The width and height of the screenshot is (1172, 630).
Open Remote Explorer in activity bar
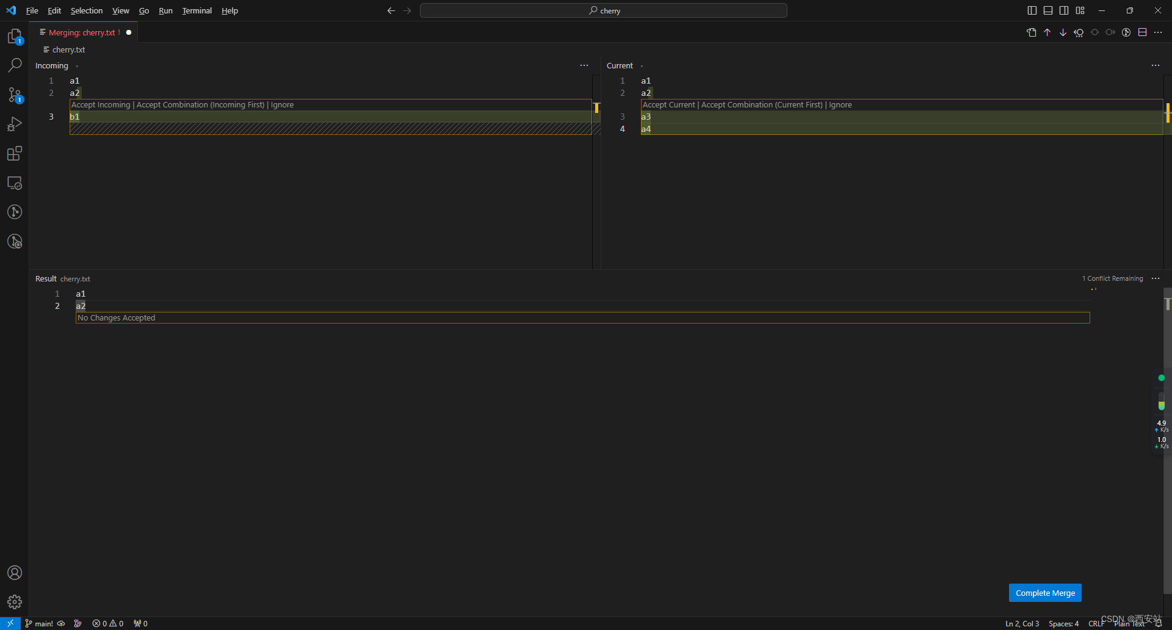coord(15,183)
